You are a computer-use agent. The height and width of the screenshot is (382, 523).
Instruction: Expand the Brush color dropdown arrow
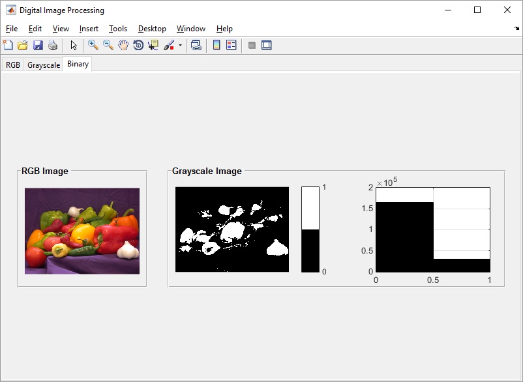click(x=180, y=46)
